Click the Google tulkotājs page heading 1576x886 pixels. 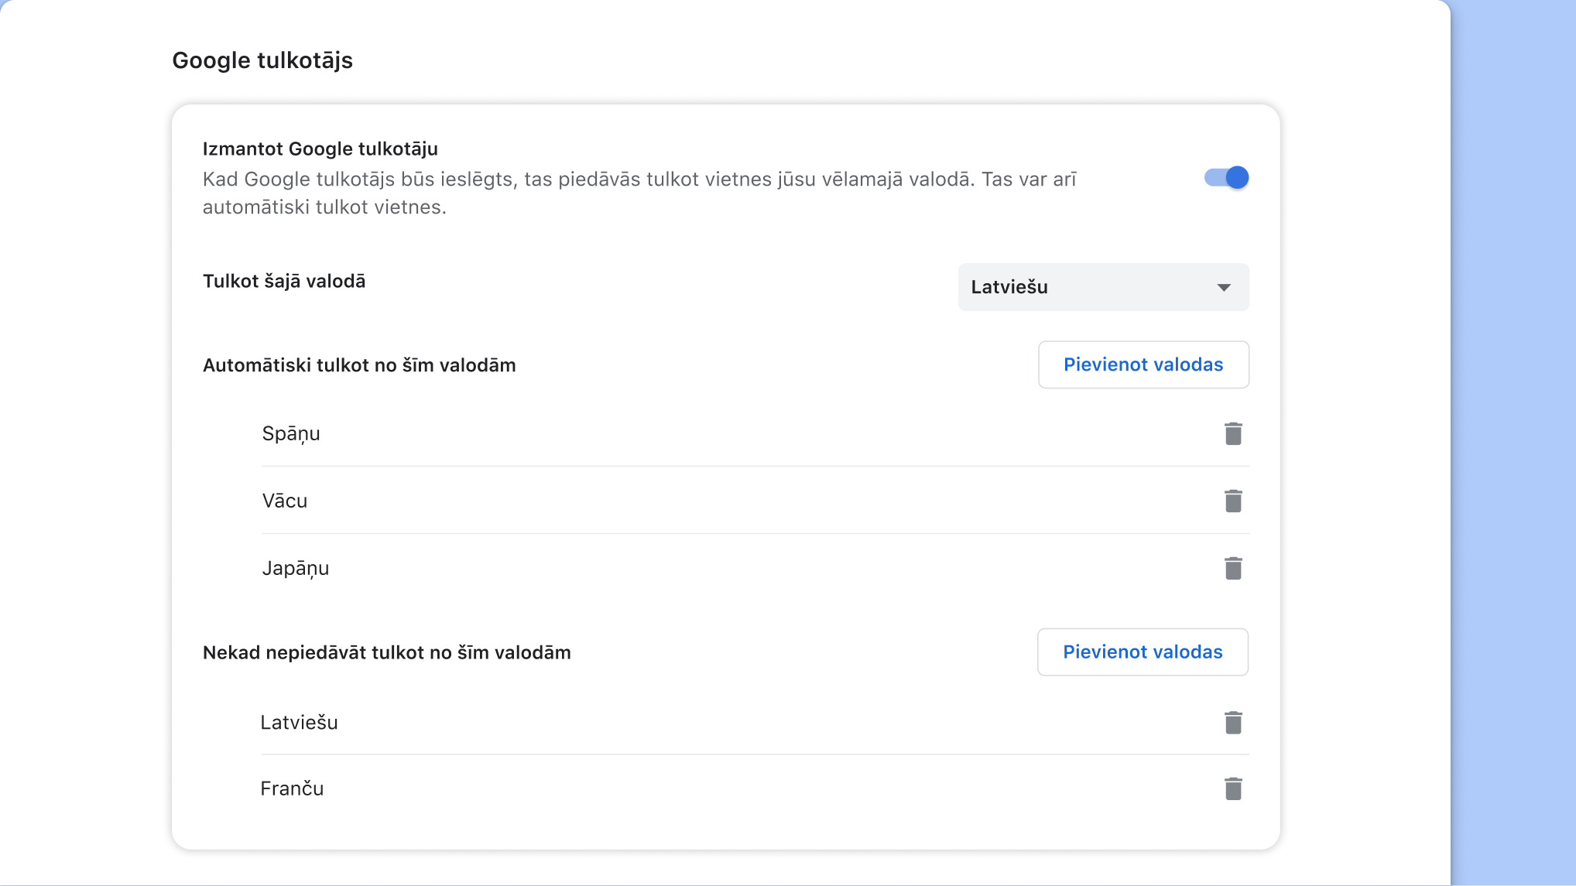[262, 60]
